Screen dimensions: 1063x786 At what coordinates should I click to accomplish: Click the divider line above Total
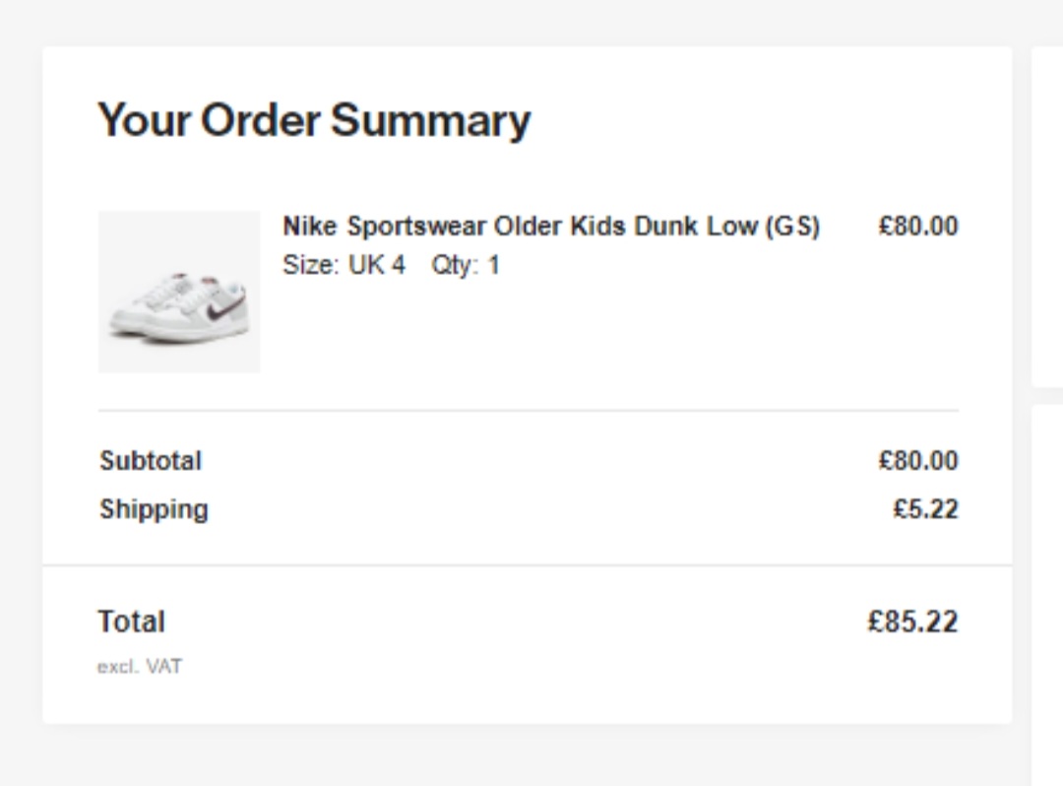click(x=528, y=565)
